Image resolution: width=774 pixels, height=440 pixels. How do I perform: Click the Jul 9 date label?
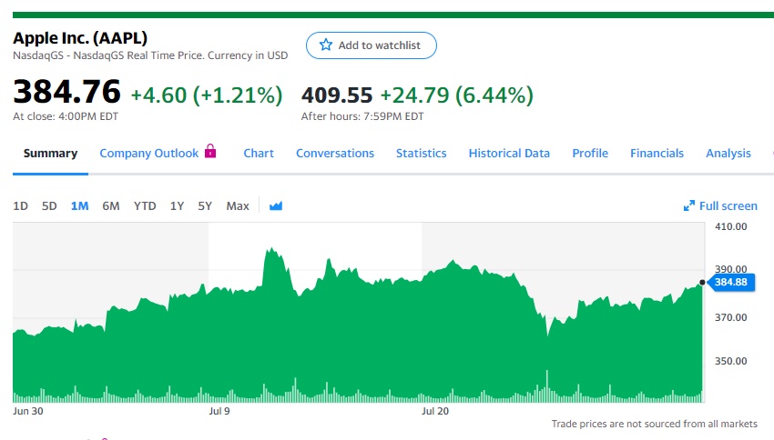(x=219, y=411)
